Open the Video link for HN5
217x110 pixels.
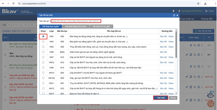(171, 47)
